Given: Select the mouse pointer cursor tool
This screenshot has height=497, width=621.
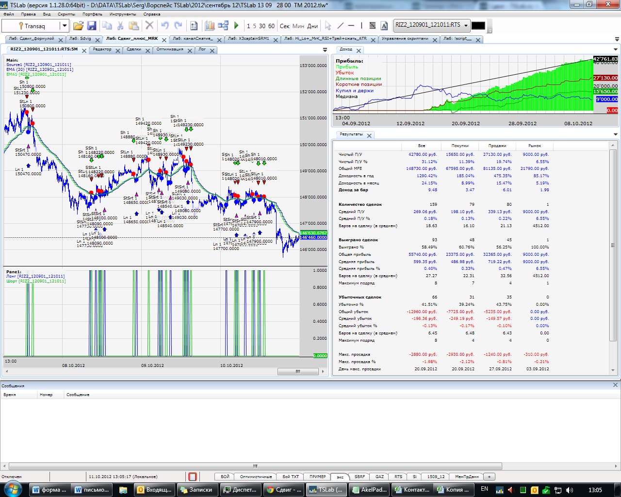Looking at the screenshot, I should [328, 26].
